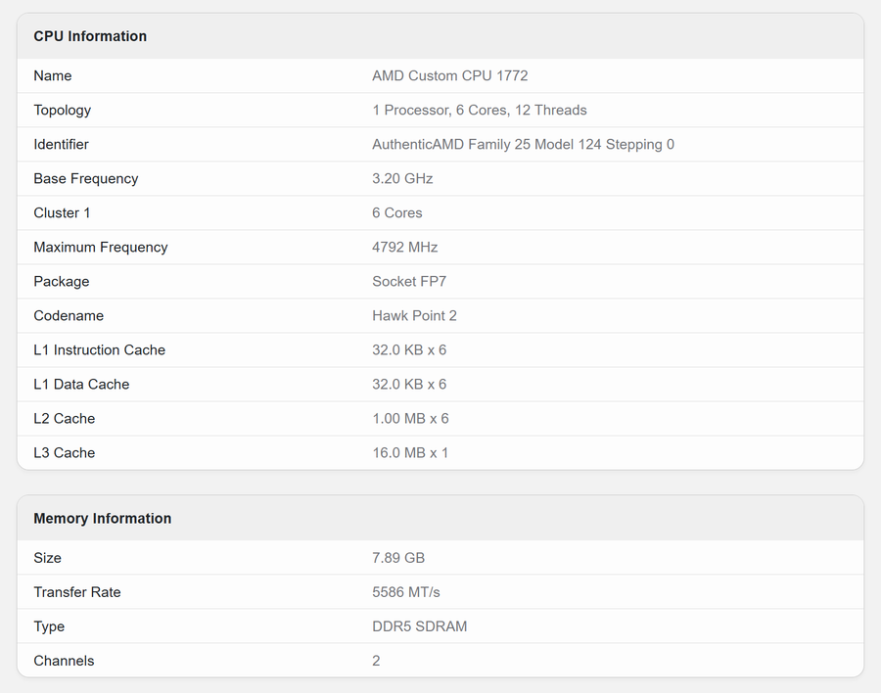Select the Cluster 1 row label
The width and height of the screenshot is (881, 693).
tap(62, 213)
